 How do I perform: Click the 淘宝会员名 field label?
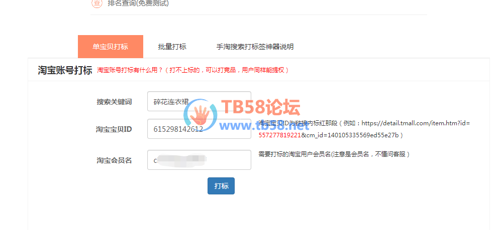[114, 160]
